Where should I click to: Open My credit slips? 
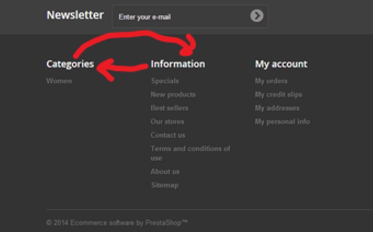coord(278,95)
